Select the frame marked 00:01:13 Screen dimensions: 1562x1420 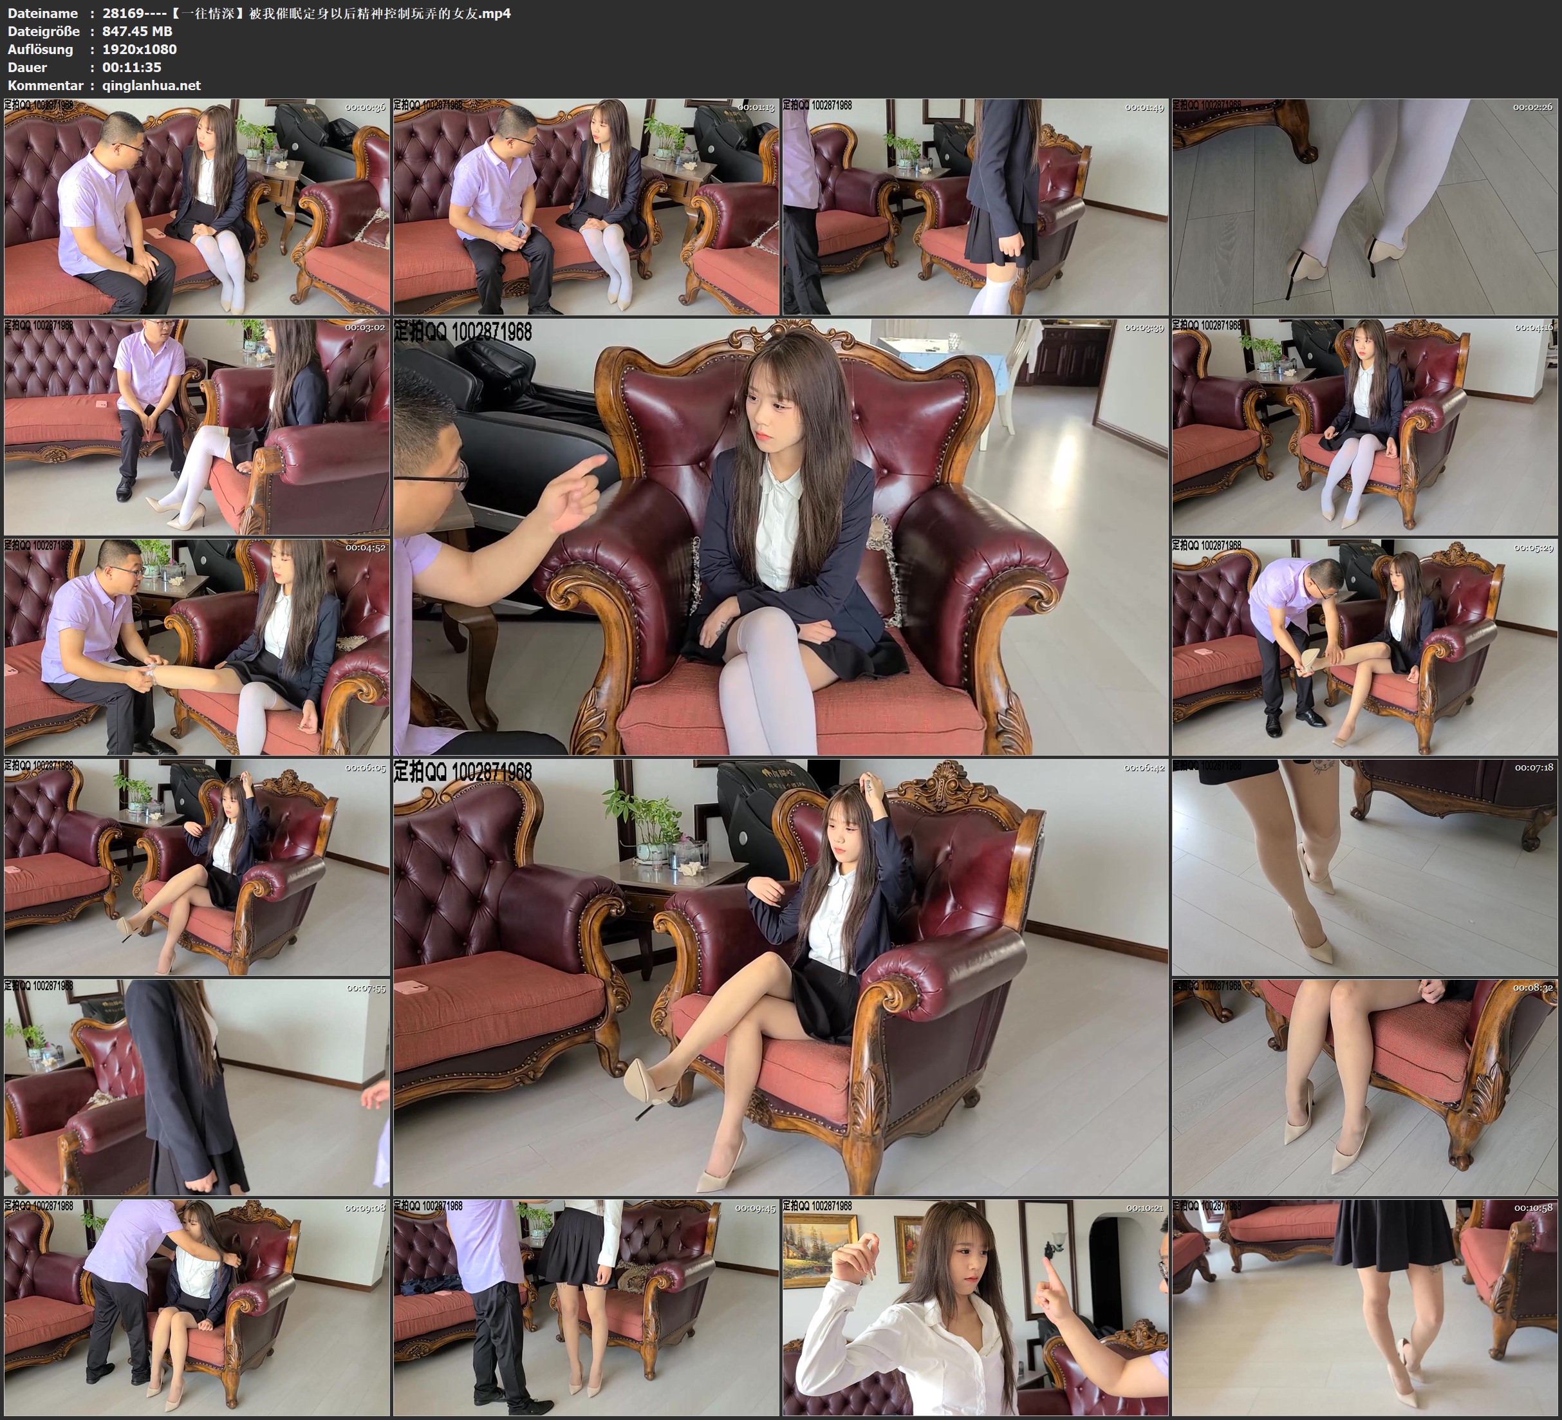(586, 206)
